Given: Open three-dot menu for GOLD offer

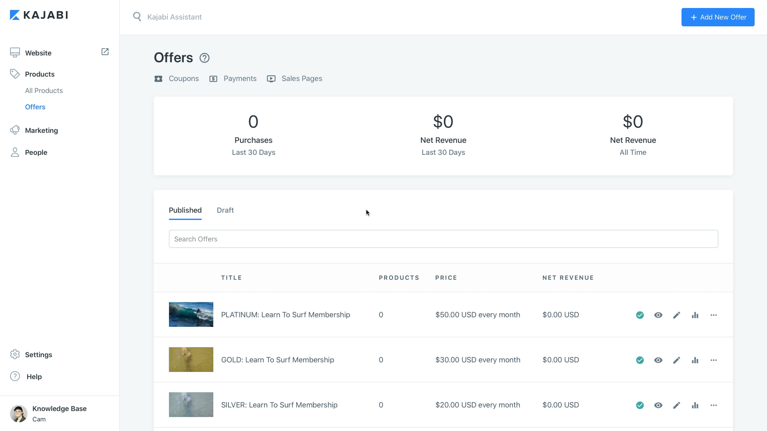Looking at the screenshot, I should [x=713, y=360].
